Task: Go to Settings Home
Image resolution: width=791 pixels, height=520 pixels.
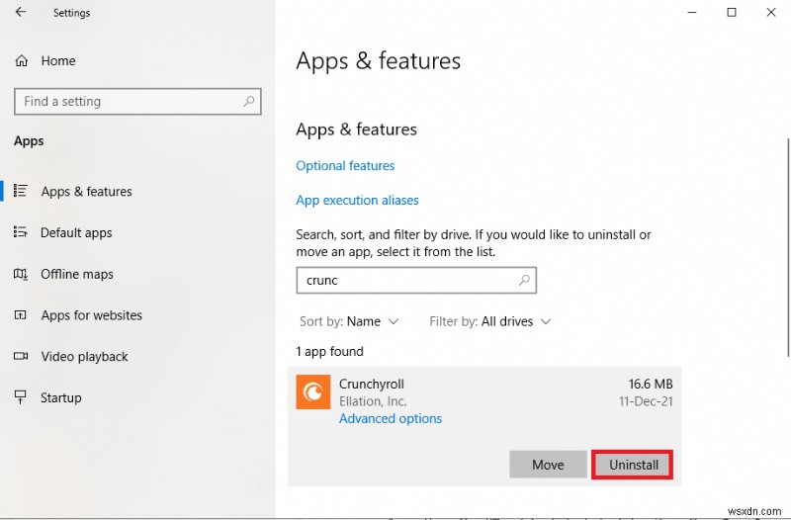Action: (57, 61)
